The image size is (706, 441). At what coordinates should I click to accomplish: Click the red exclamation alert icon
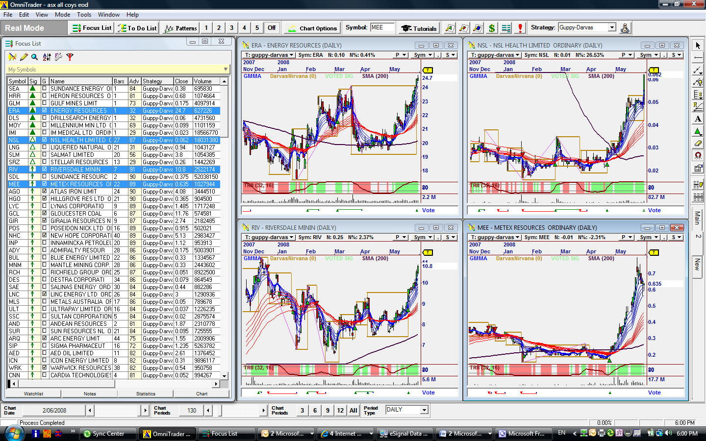pos(520,28)
